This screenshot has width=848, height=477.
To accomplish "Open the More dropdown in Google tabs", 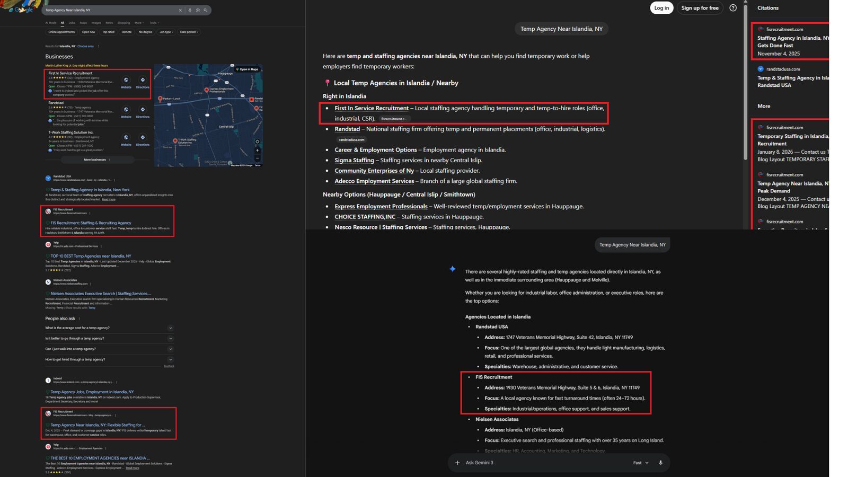I will [139, 23].
